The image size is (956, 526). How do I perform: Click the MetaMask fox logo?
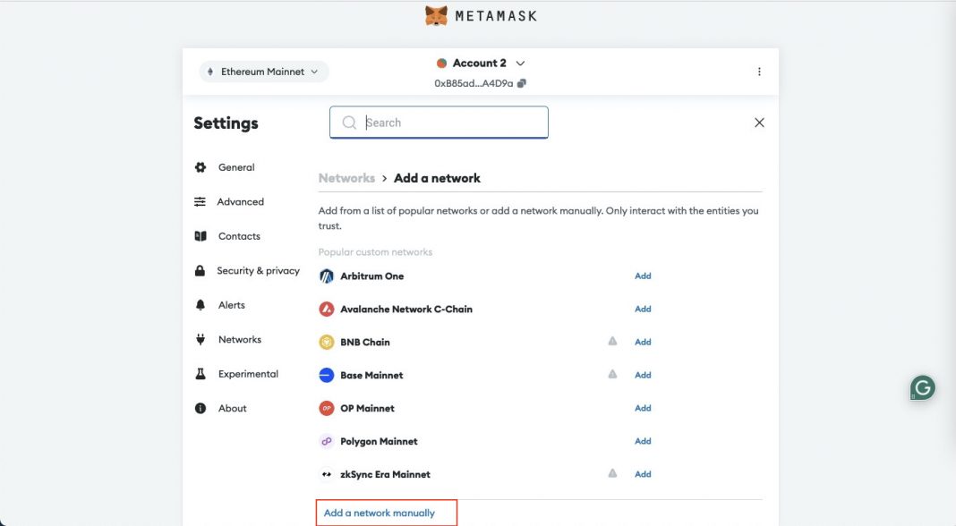pyautogui.click(x=436, y=15)
